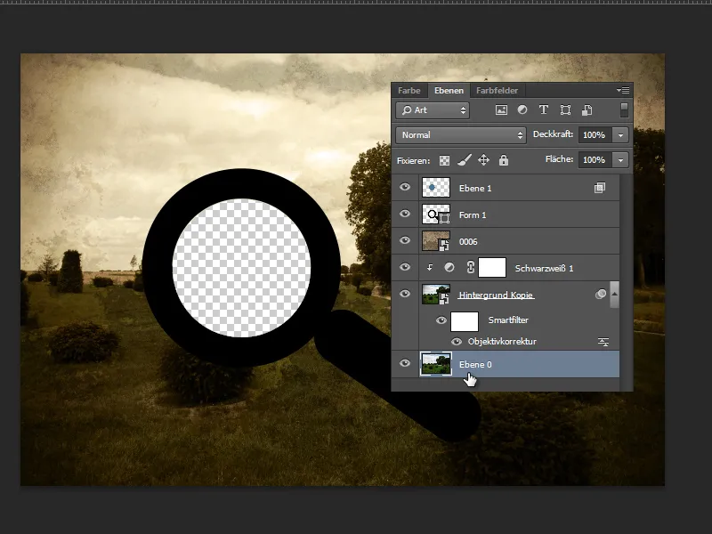
Task: Select the Ebene 1 layer thumbnail
Action: pyautogui.click(x=436, y=188)
